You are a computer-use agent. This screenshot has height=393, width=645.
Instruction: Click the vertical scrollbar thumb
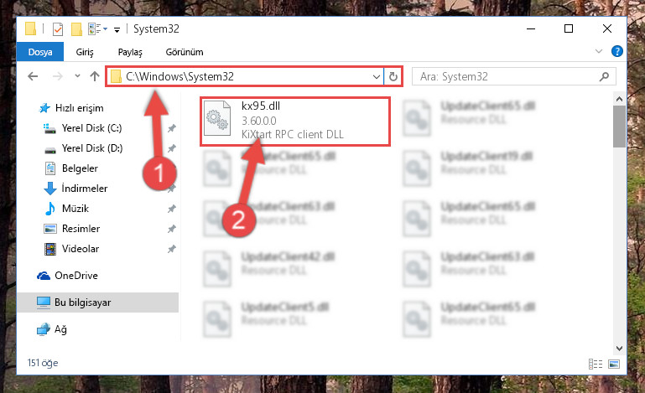[619, 127]
